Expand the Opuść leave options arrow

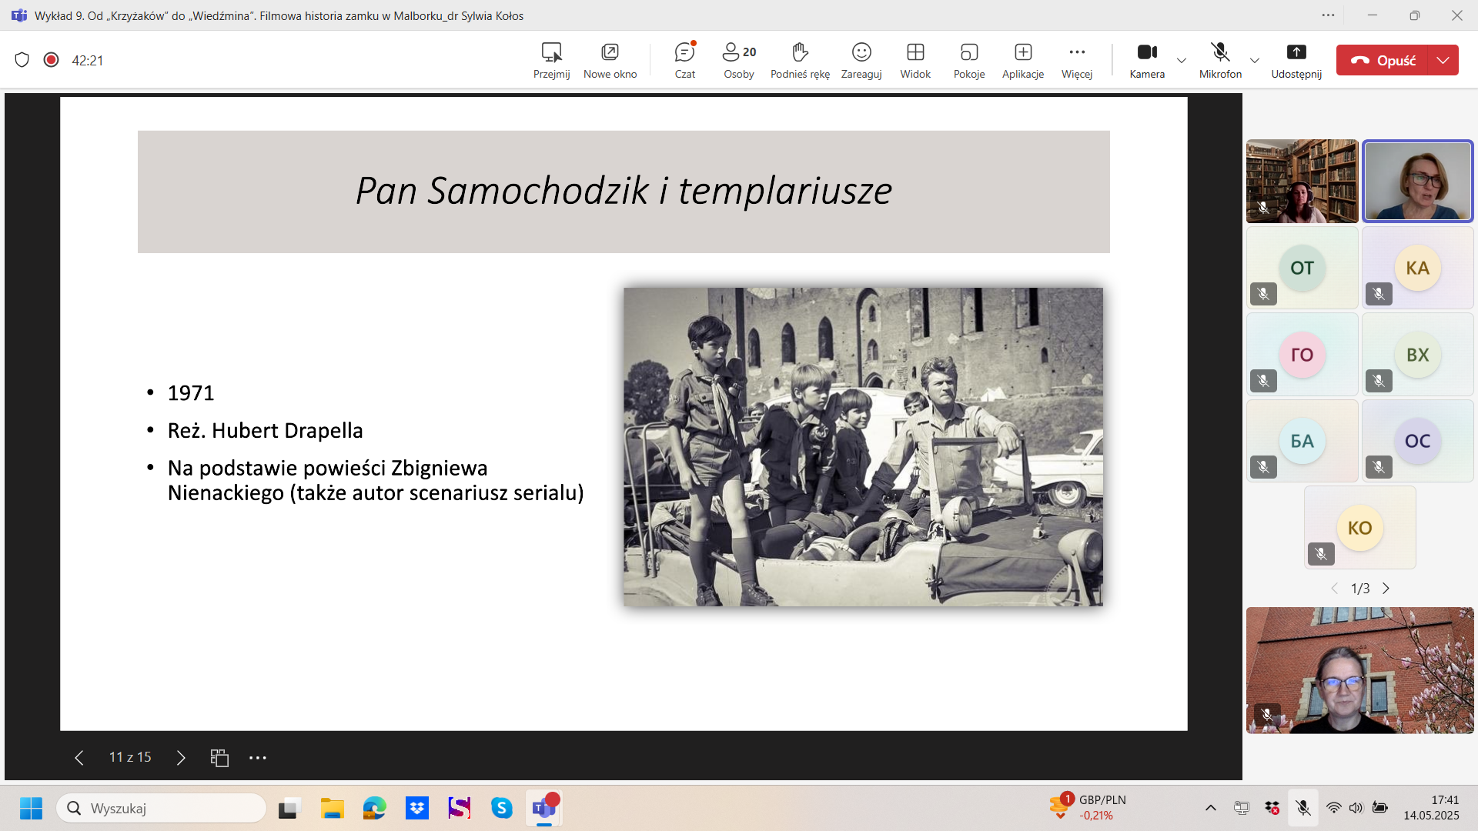click(x=1443, y=60)
